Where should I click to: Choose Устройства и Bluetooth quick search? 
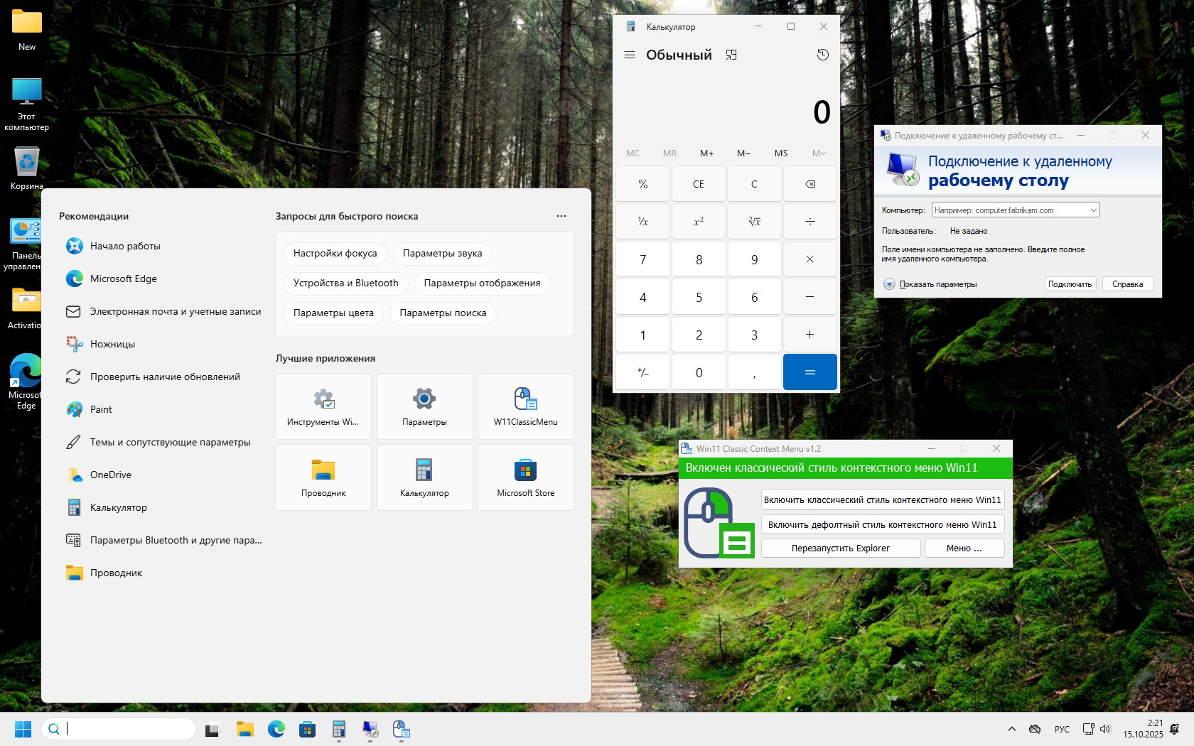tap(345, 283)
